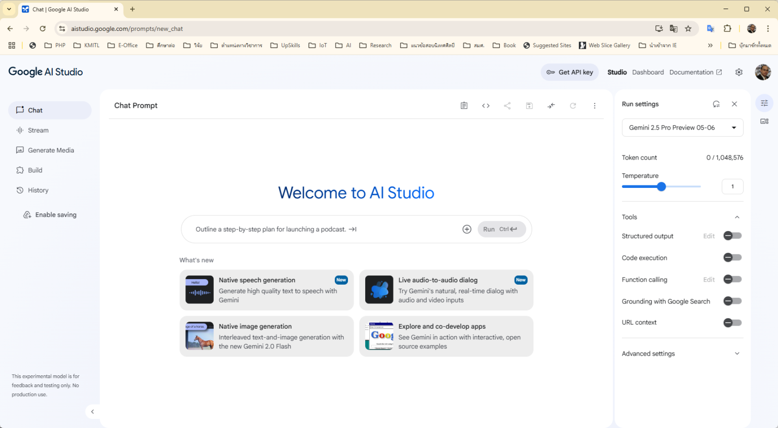
Task: Enable the URL context toggle
Action: [x=732, y=323]
